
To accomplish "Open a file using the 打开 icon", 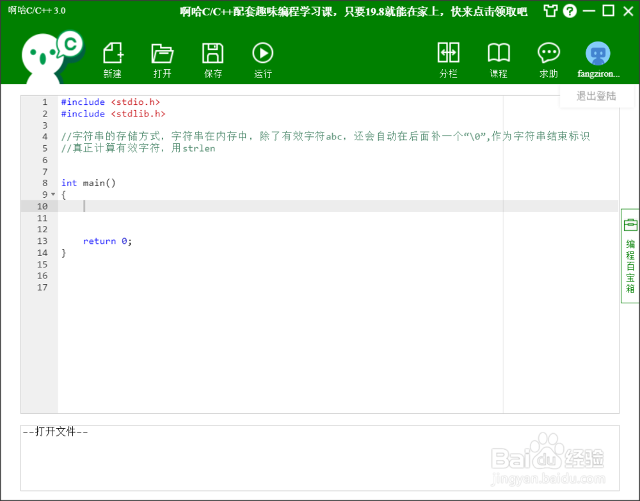I will point(162,59).
